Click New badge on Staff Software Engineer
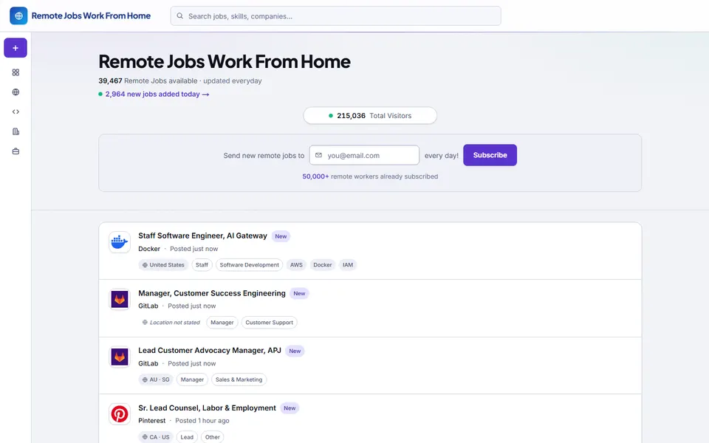 (281, 236)
